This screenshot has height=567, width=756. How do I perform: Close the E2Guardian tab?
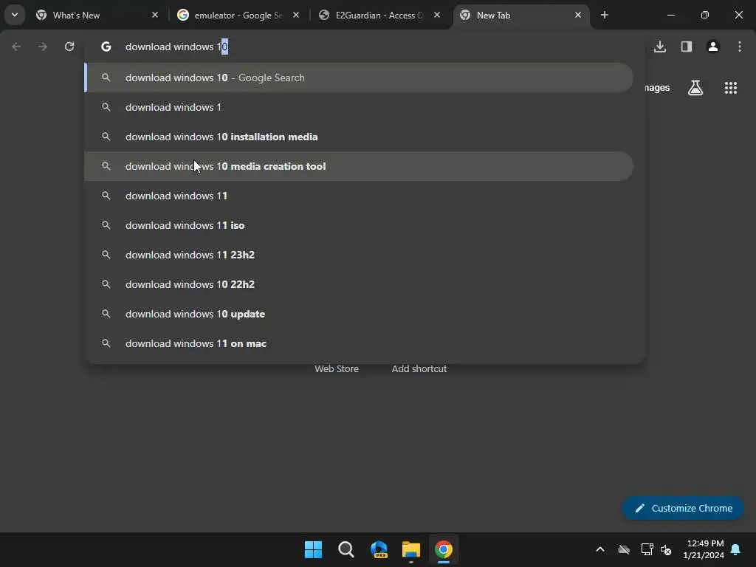click(x=437, y=15)
